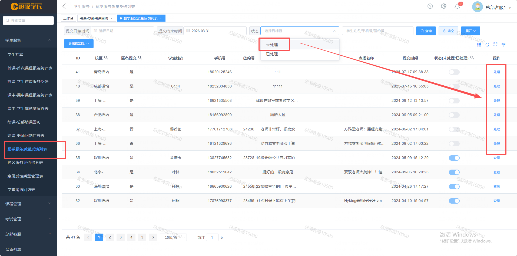Toggle fullscreen with the expand arrows icon
The width and height of the screenshot is (517, 256).
pyautogui.click(x=495, y=45)
